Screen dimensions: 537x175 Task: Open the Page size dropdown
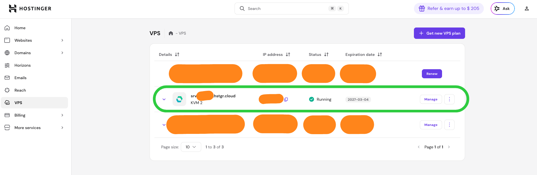[191, 147]
